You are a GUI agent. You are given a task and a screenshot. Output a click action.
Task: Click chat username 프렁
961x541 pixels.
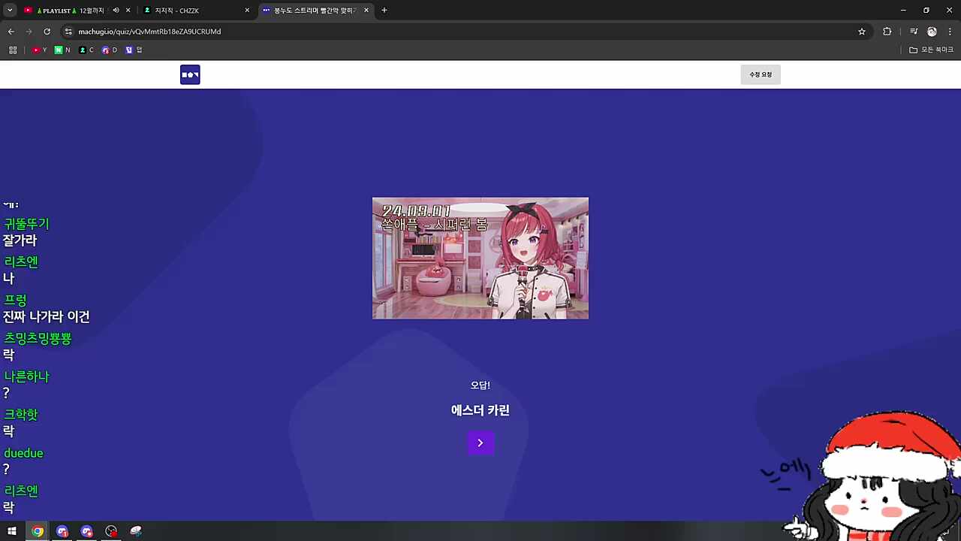tap(16, 300)
